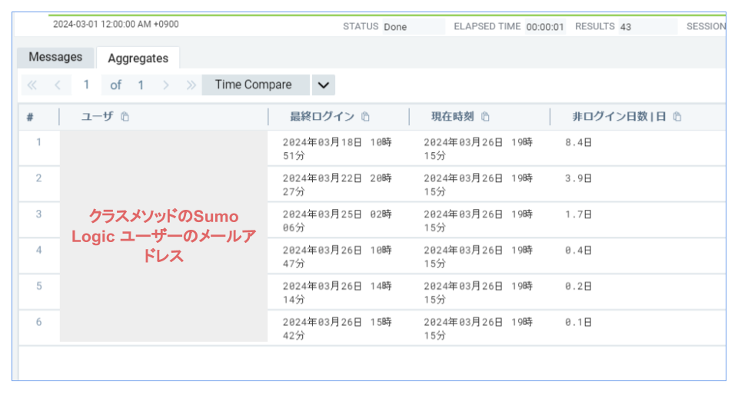The height and width of the screenshot is (415, 738).
Task: Sort by the 現在時刻 column header
Action: click(452, 116)
